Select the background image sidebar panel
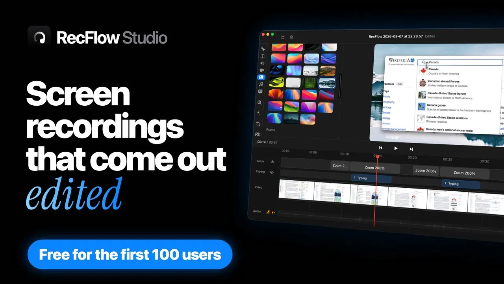Screen dimensions: 504x284 coord(261,77)
